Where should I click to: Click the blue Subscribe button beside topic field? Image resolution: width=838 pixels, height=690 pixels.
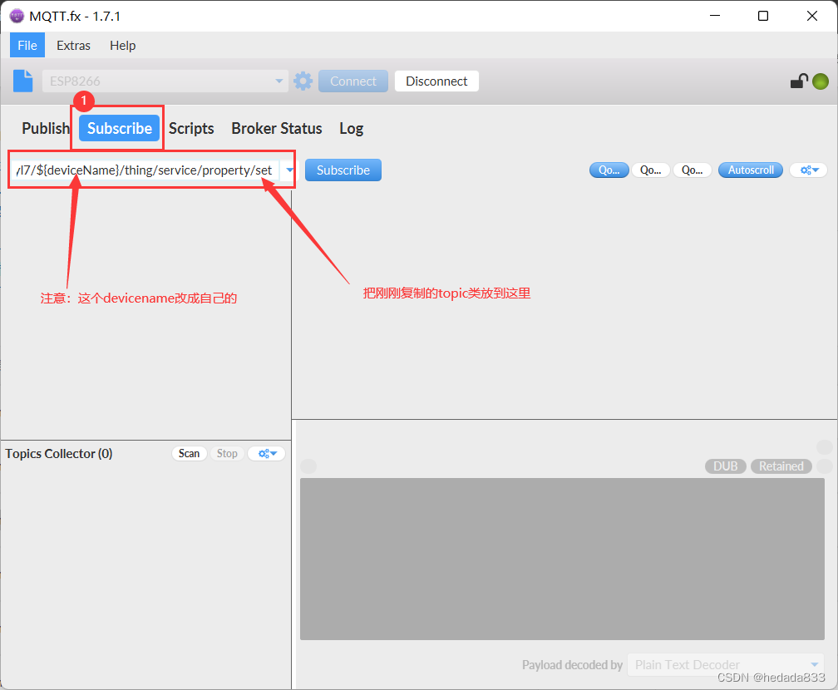(343, 170)
